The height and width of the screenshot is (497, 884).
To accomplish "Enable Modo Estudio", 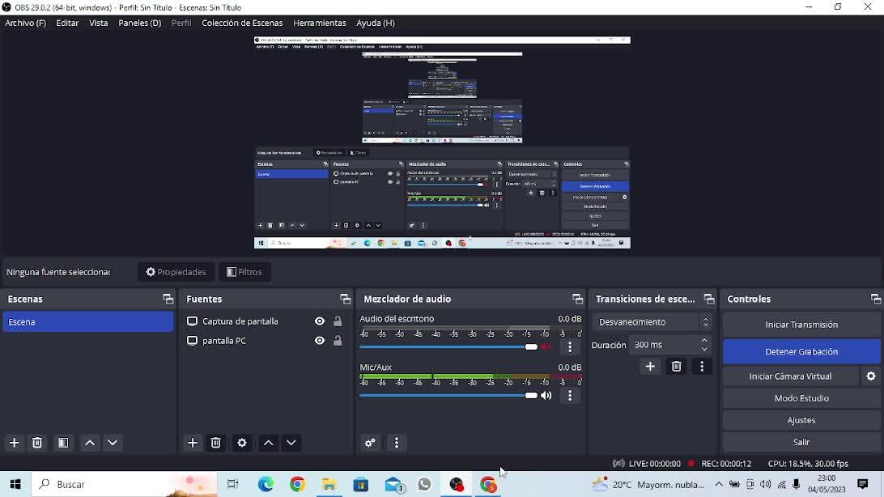I will 801,398.
